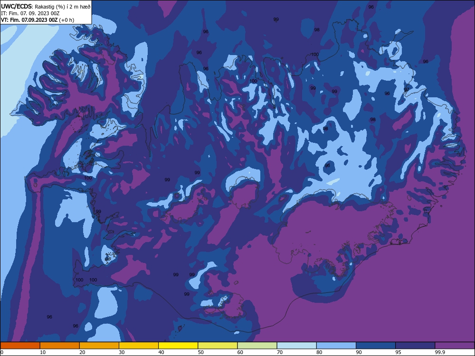Viewport: 475px width, 356px height.
Task: Click the navy 95–99.9 legend swatch
Action: [415, 346]
